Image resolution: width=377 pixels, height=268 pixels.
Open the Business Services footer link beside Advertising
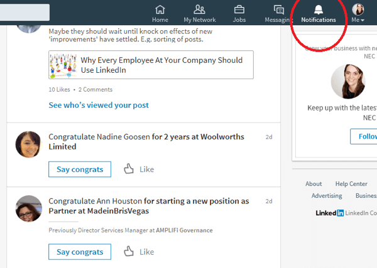366,196
